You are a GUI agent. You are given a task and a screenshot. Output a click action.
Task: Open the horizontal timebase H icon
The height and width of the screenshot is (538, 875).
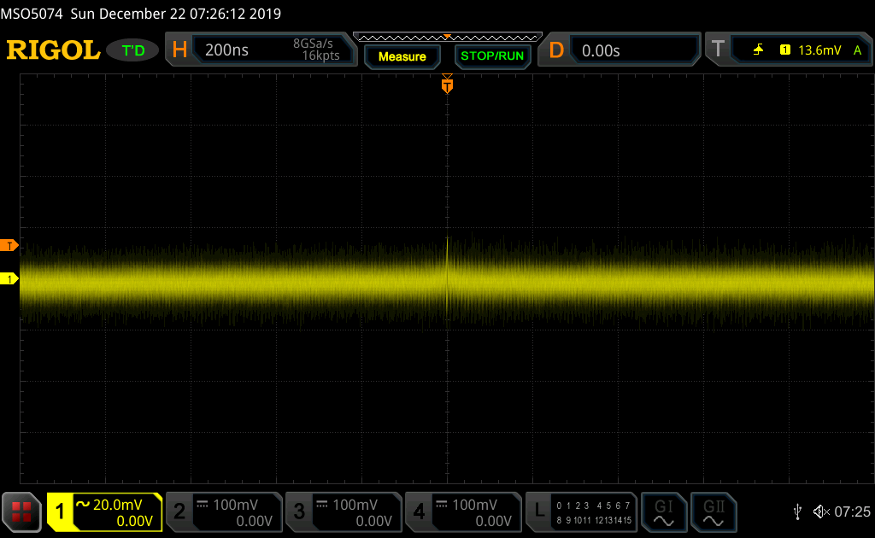179,50
